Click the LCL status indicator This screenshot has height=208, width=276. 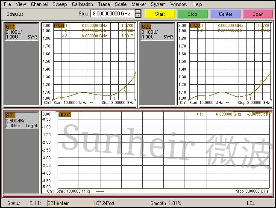(251, 203)
